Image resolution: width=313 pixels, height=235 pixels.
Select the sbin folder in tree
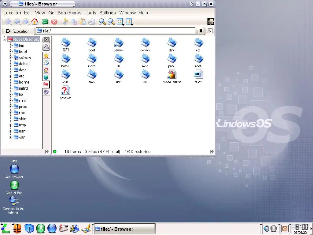pyautogui.click(x=20, y=119)
